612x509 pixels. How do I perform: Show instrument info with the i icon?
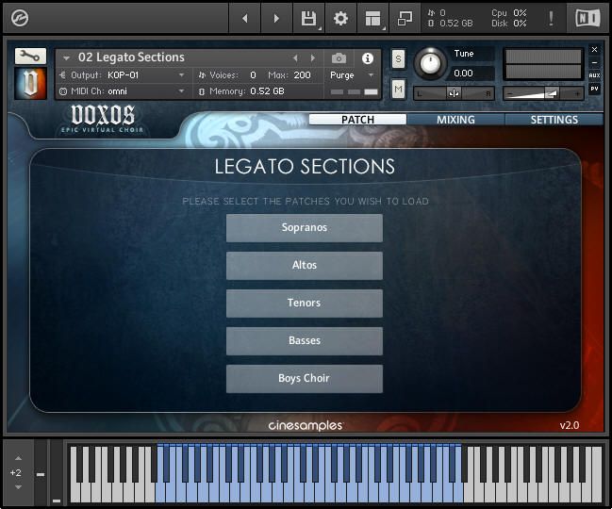[367, 58]
